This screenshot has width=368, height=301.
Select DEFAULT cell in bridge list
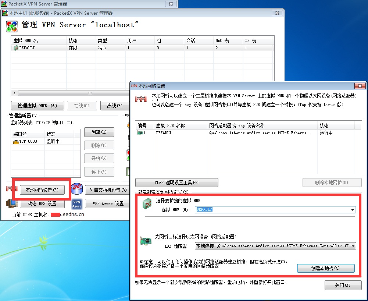pos(164,133)
